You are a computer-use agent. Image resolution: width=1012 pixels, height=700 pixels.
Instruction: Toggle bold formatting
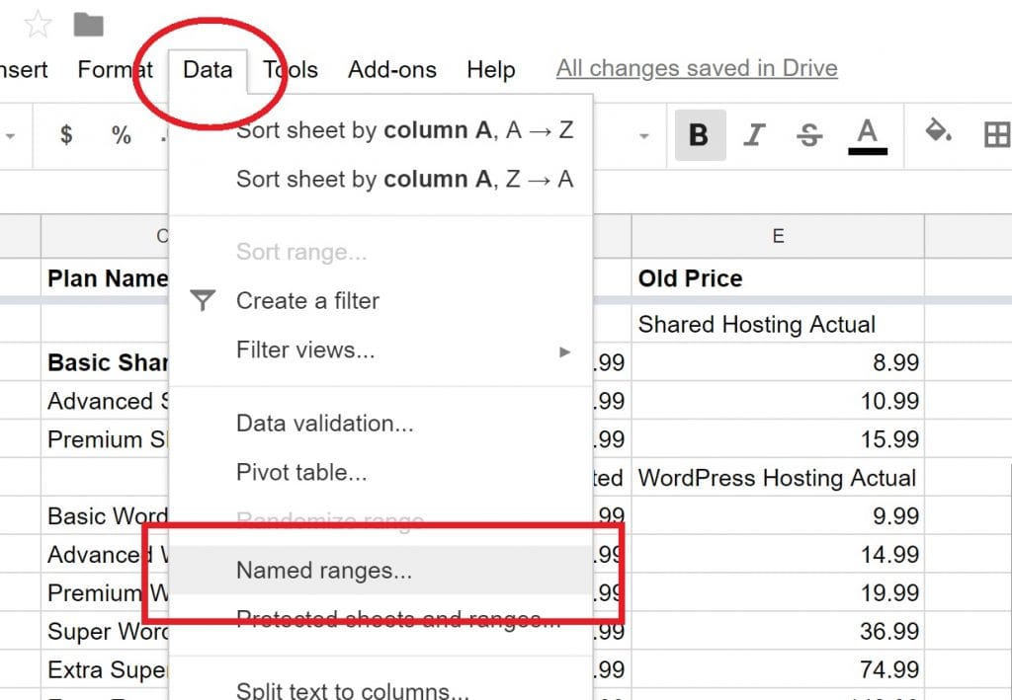[x=700, y=135]
